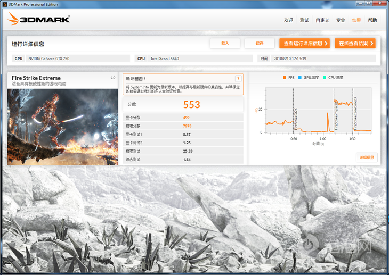Go to the 专业 tab
The image size is (389, 275).
click(340, 20)
